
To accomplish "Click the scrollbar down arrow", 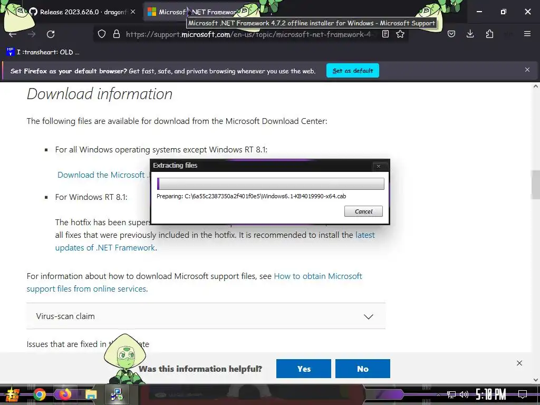I will point(536,380).
